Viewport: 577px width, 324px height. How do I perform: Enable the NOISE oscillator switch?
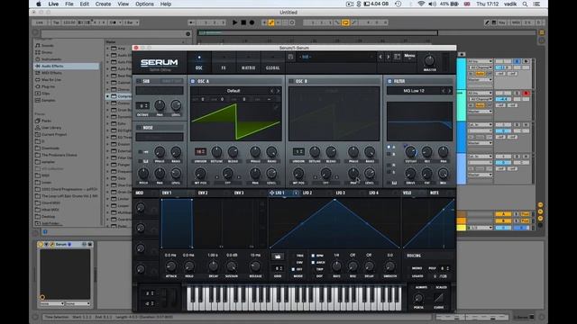(x=139, y=128)
